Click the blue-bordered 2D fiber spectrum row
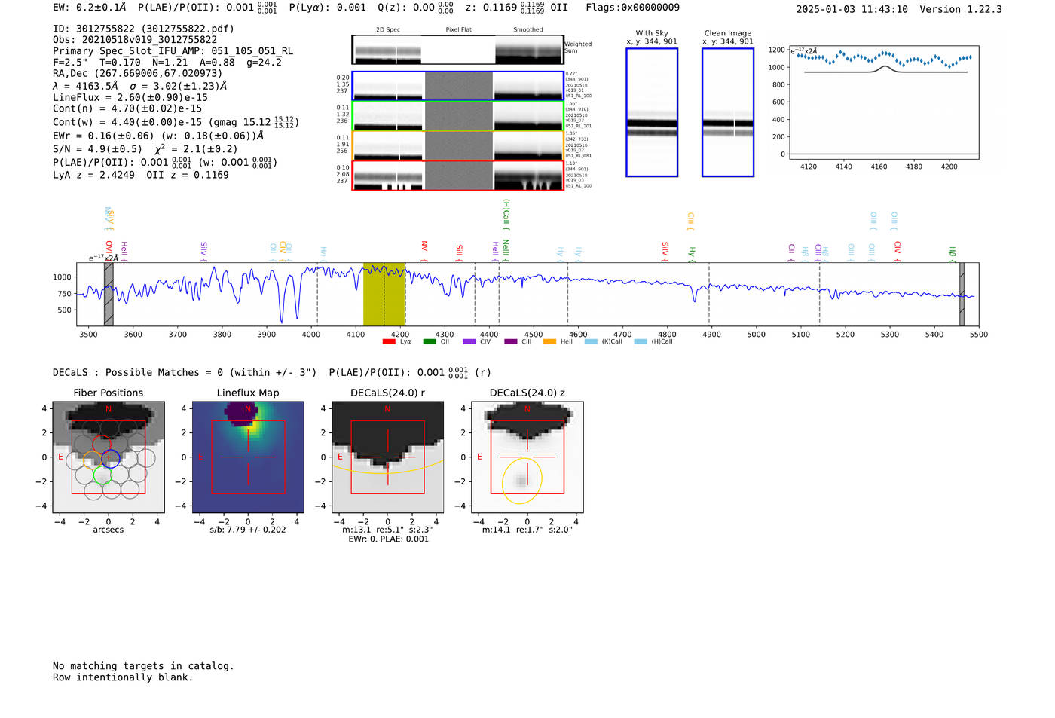 click(x=457, y=86)
